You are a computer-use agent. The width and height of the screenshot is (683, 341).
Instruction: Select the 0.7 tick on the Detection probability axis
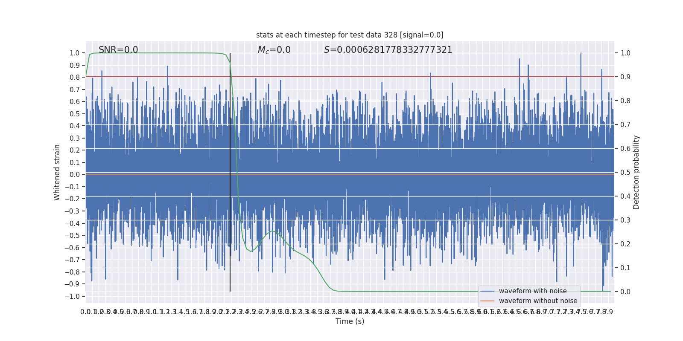[625, 125]
